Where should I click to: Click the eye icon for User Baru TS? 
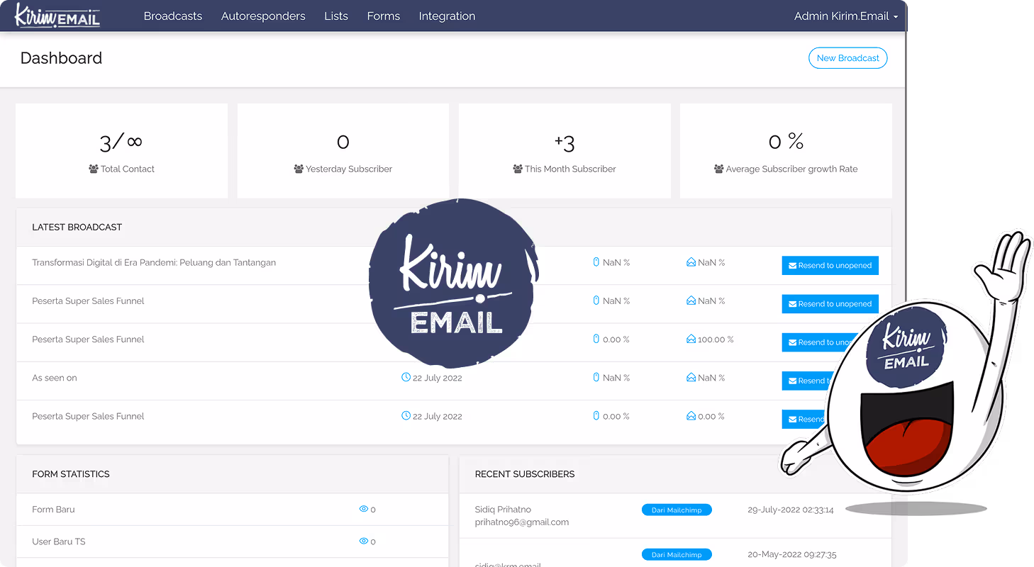click(x=364, y=541)
